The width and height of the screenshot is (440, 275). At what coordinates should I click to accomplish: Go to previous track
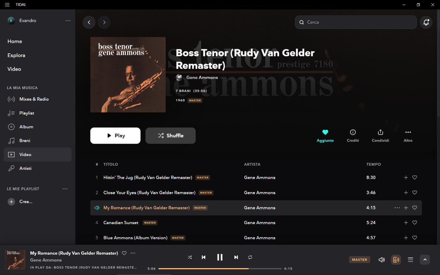click(x=203, y=257)
